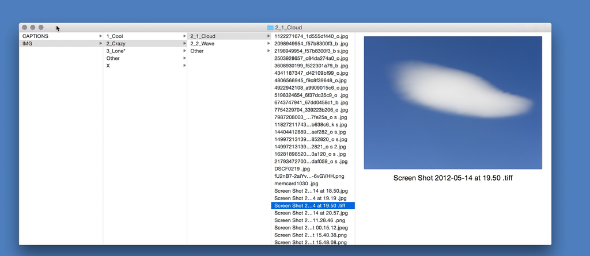
Task: Expand arrow beside 3_Lone*
Action: click(185, 51)
